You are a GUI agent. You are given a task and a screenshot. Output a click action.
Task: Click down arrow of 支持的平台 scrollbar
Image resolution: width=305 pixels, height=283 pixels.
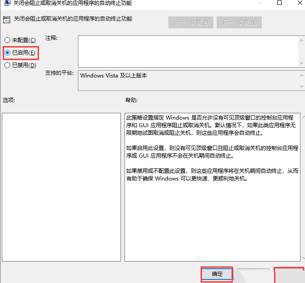pos(301,86)
